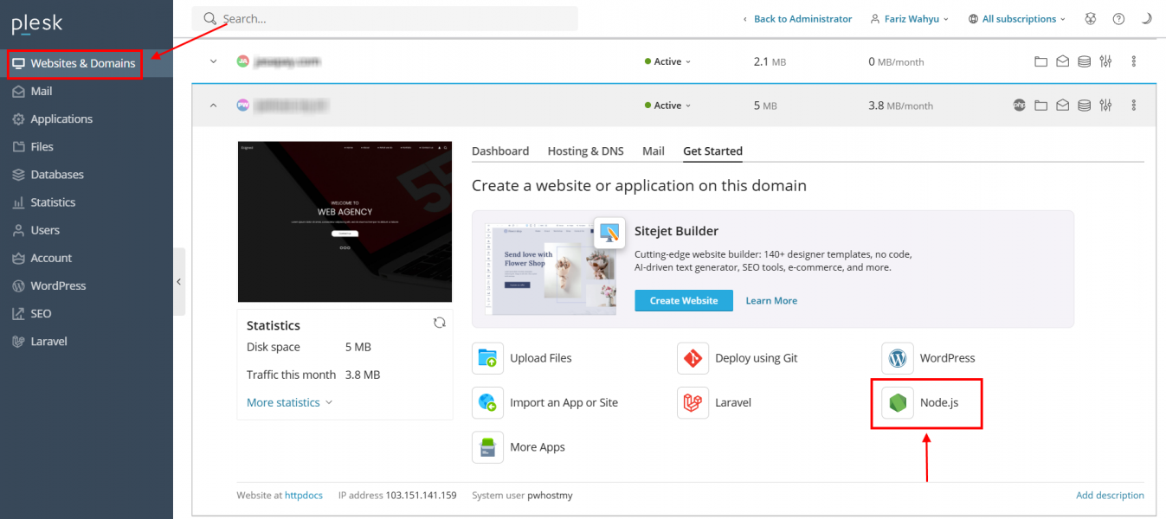1166x519 pixels.
Task: Choose the Laravel option under Get Started
Action: (x=714, y=402)
